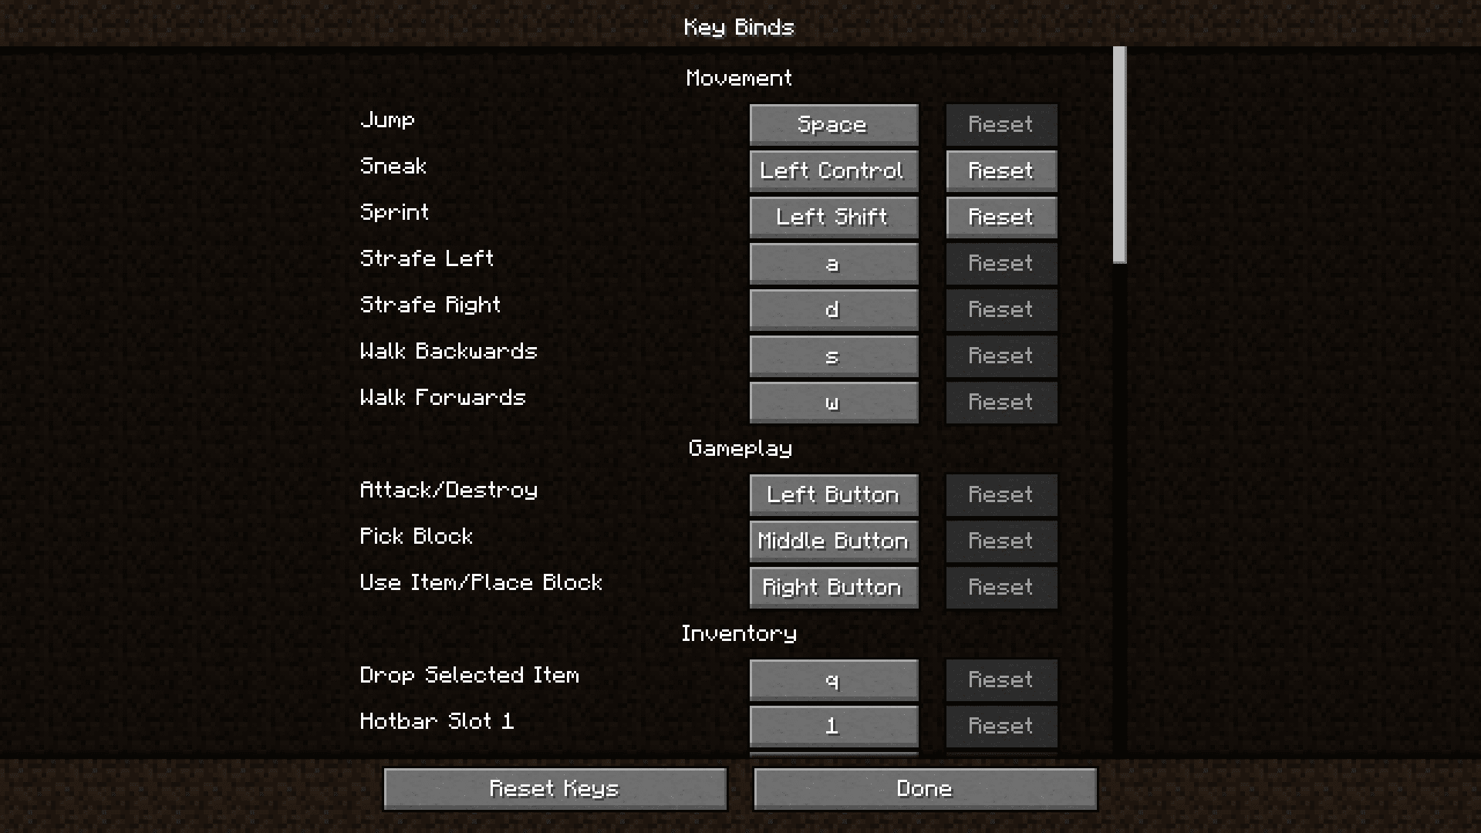Click the Drop Selected Item key field
Viewport: 1481px width, 833px height.
point(832,680)
